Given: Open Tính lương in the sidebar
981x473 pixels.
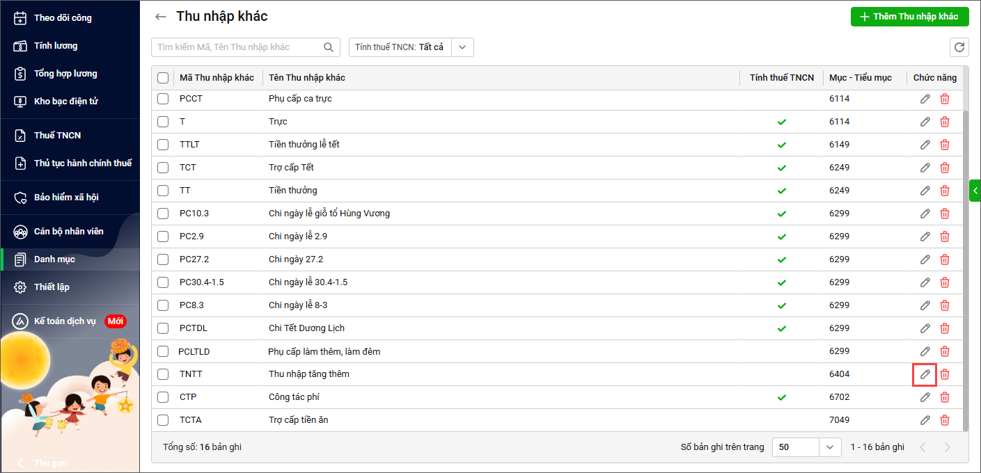Looking at the screenshot, I should 56,46.
